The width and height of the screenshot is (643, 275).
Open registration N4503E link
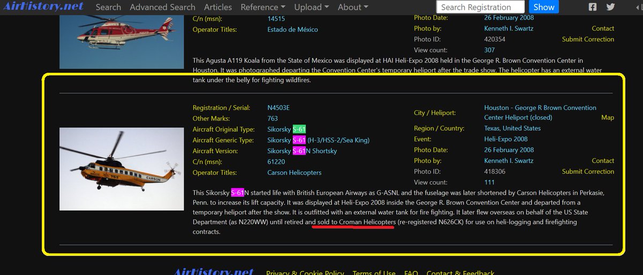(x=279, y=108)
